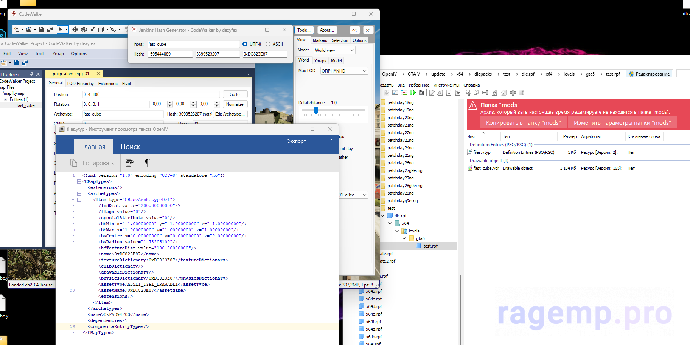Click the Save icon in CodeWalker world toolbar

click(x=41, y=29)
